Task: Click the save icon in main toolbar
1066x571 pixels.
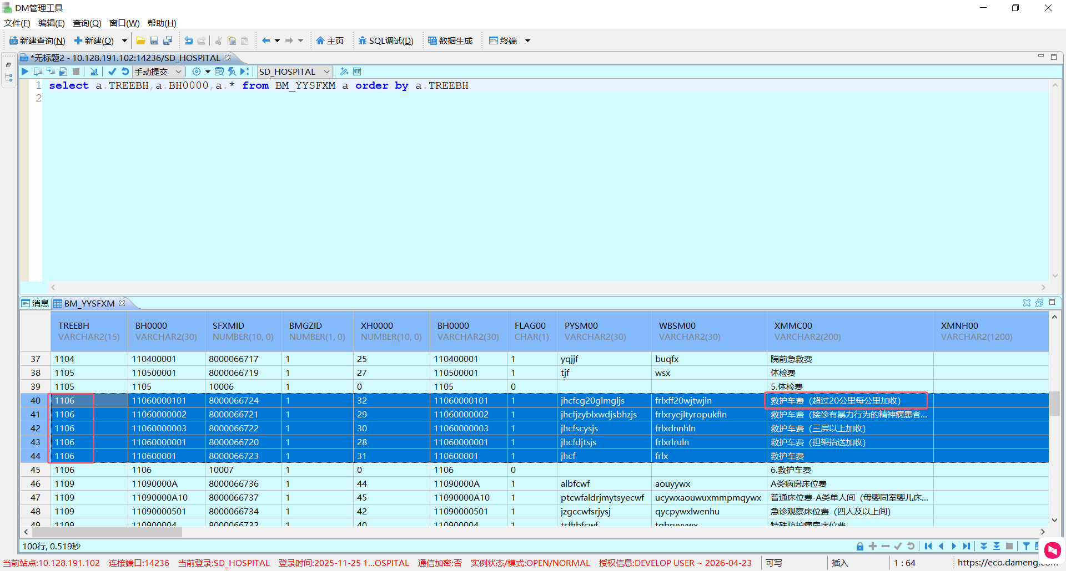Action: click(x=154, y=40)
